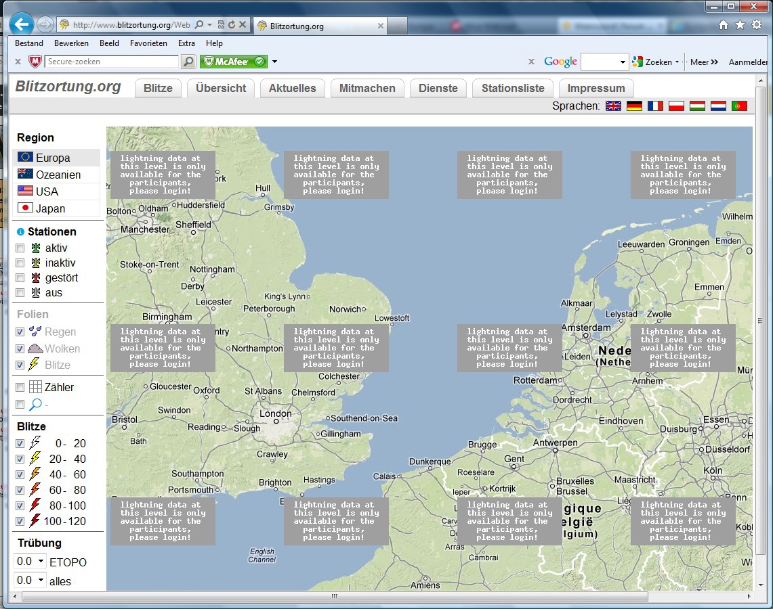The height and width of the screenshot is (609, 773).
Task: Toggle the Zähler grid checkbox
Action: coord(20,388)
